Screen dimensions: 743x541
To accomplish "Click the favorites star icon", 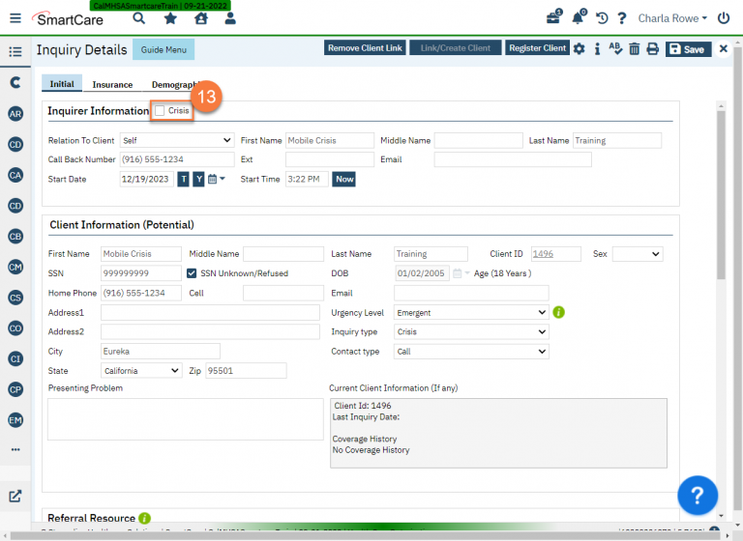I will 170,18.
